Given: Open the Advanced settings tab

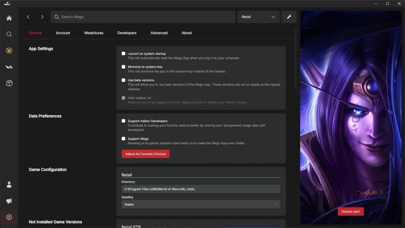Looking at the screenshot, I should pyautogui.click(x=159, y=33).
